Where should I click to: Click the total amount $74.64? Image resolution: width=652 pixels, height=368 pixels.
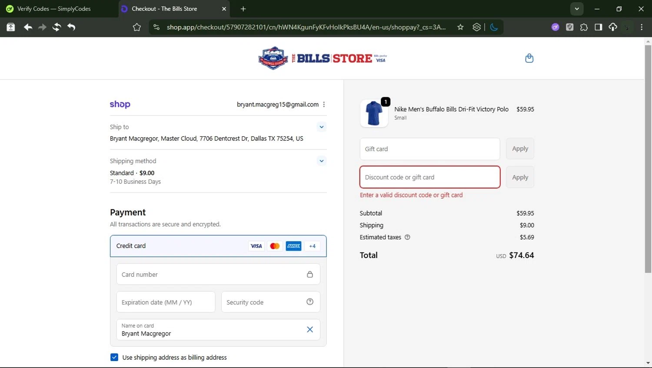[x=522, y=255]
